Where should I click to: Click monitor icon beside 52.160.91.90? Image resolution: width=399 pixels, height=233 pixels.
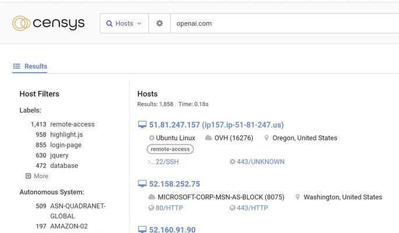click(x=142, y=230)
